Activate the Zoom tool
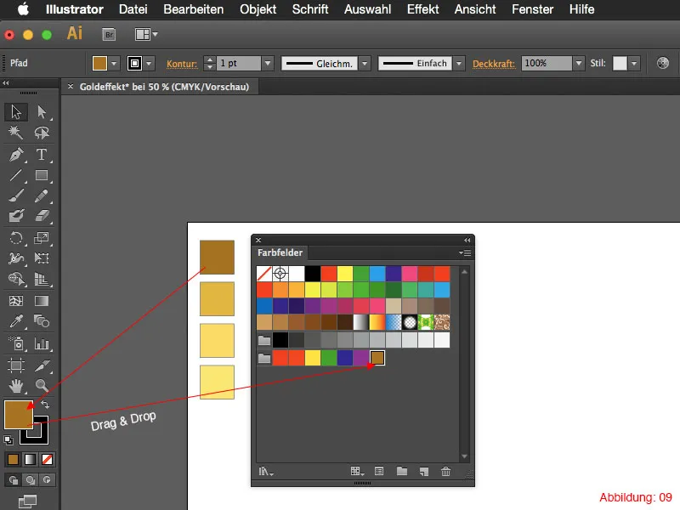The width and height of the screenshot is (680, 510). pyautogui.click(x=42, y=385)
